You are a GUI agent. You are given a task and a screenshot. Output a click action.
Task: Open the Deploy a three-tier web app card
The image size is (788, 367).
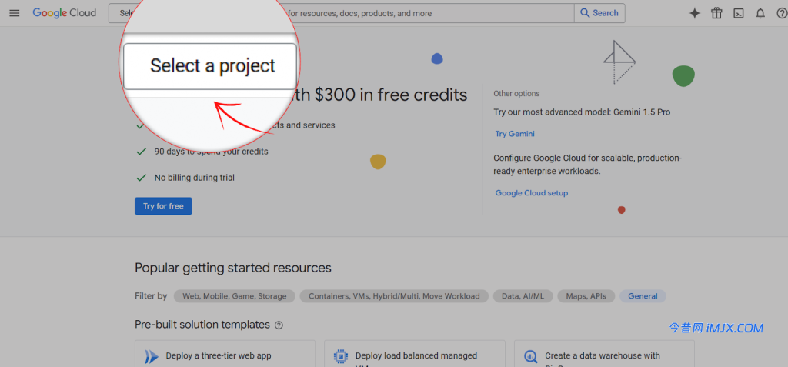225,353
